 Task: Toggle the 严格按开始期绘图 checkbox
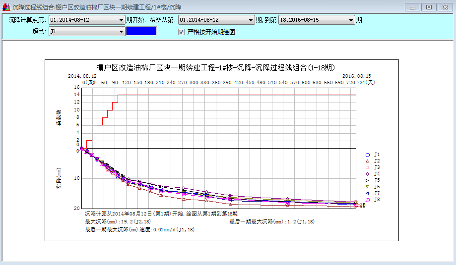(x=182, y=32)
